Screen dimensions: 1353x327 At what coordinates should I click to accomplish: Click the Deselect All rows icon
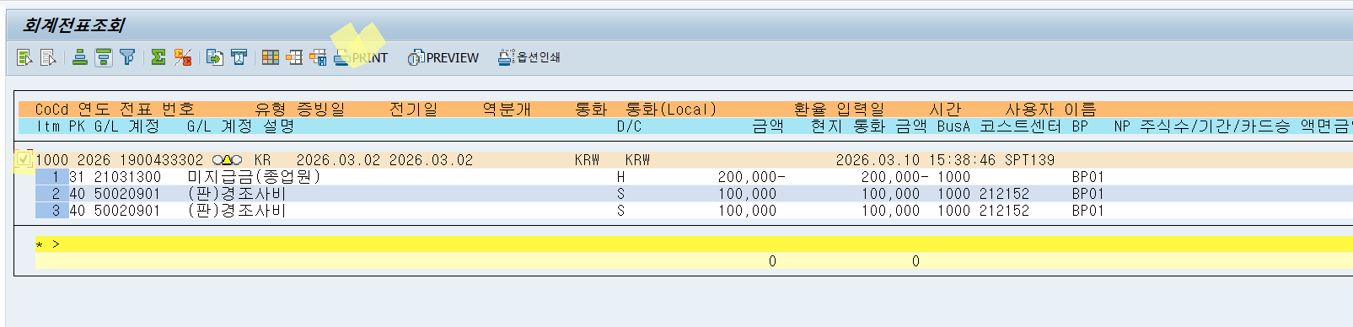pyautogui.click(x=48, y=57)
